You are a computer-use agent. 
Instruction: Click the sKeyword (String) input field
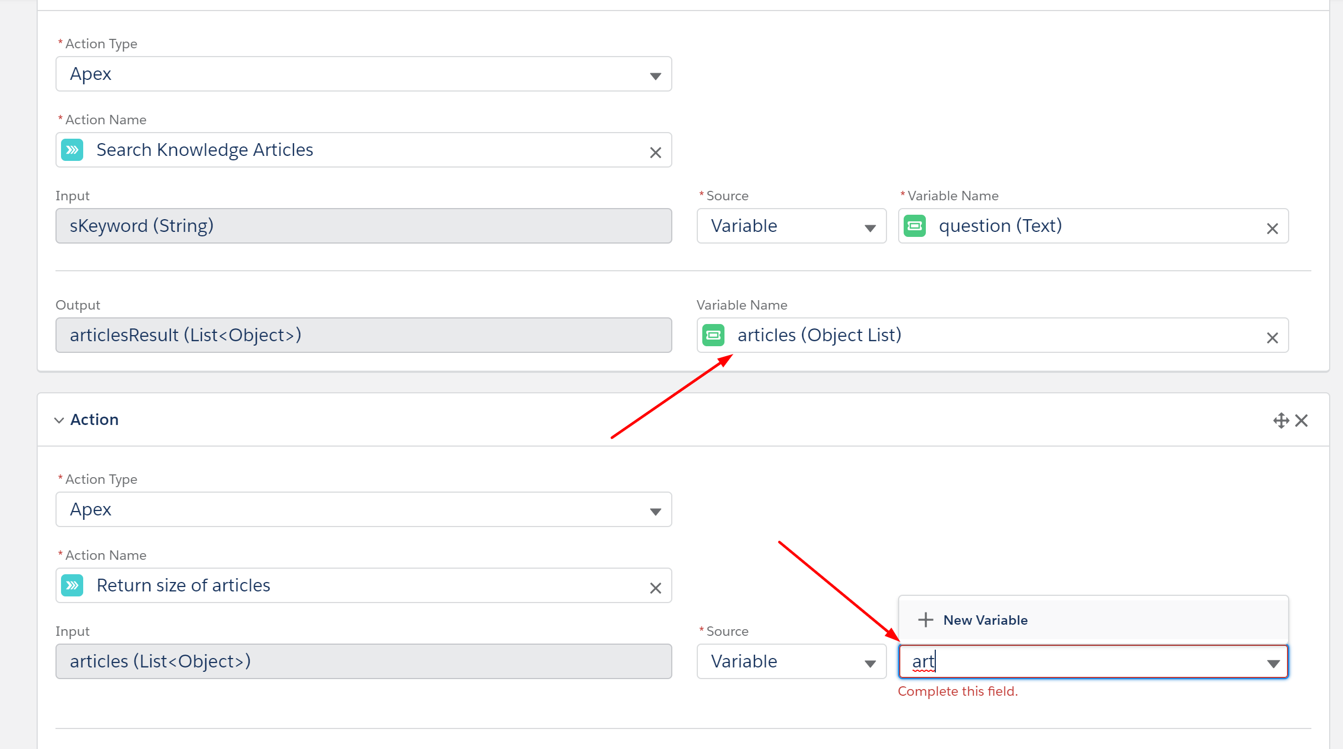363,226
